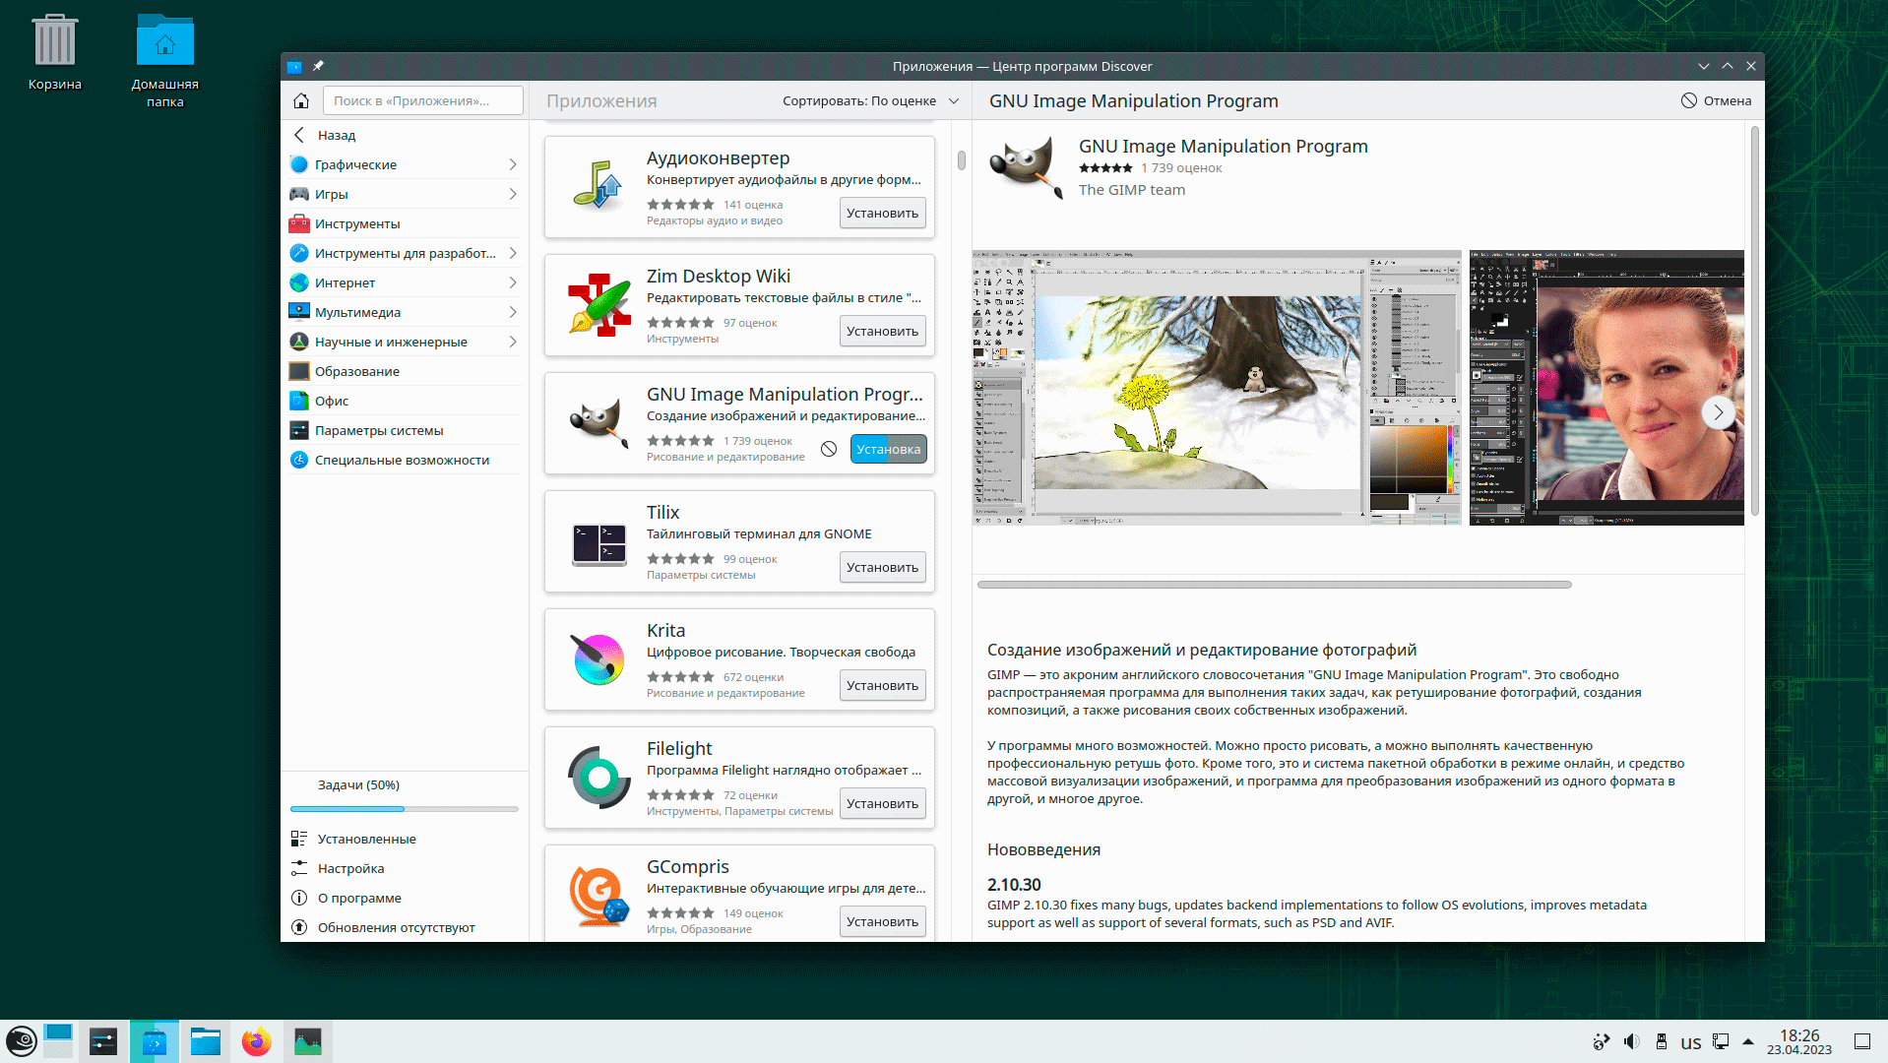This screenshot has width=1888, height=1063.
Task: Open the application launcher in the taskbar
Action: point(22,1041)
